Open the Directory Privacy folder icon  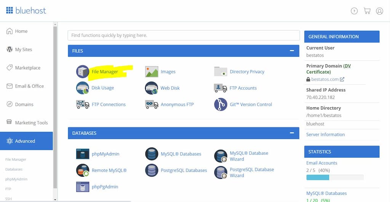coord(221,72)
